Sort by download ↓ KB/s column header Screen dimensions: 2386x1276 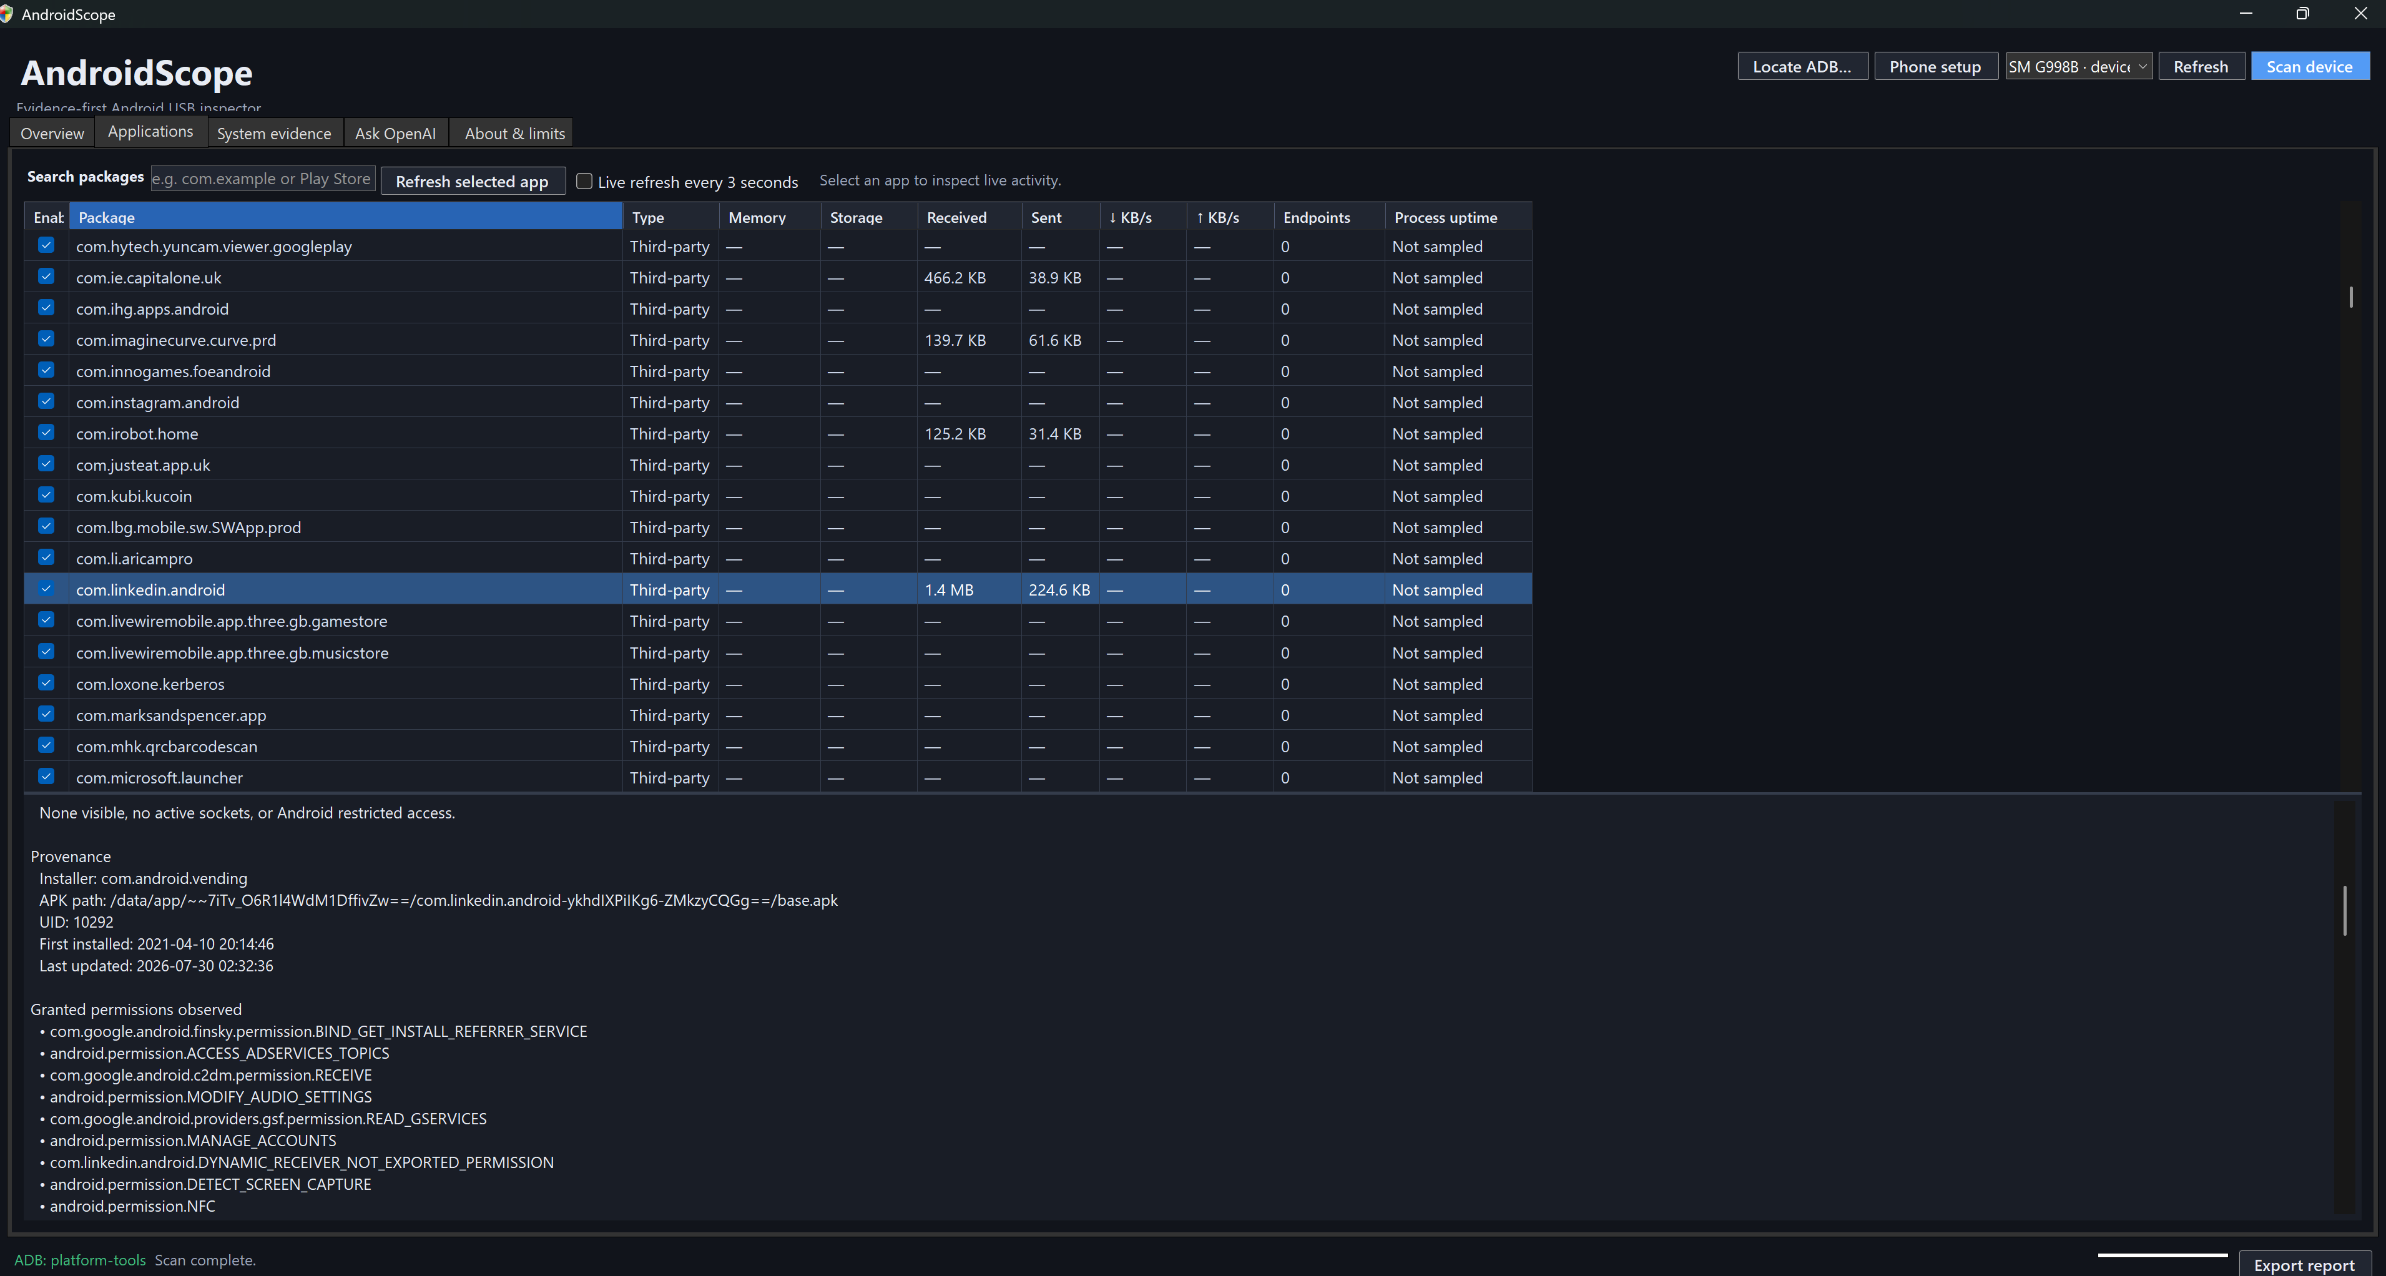point(1143,217)
